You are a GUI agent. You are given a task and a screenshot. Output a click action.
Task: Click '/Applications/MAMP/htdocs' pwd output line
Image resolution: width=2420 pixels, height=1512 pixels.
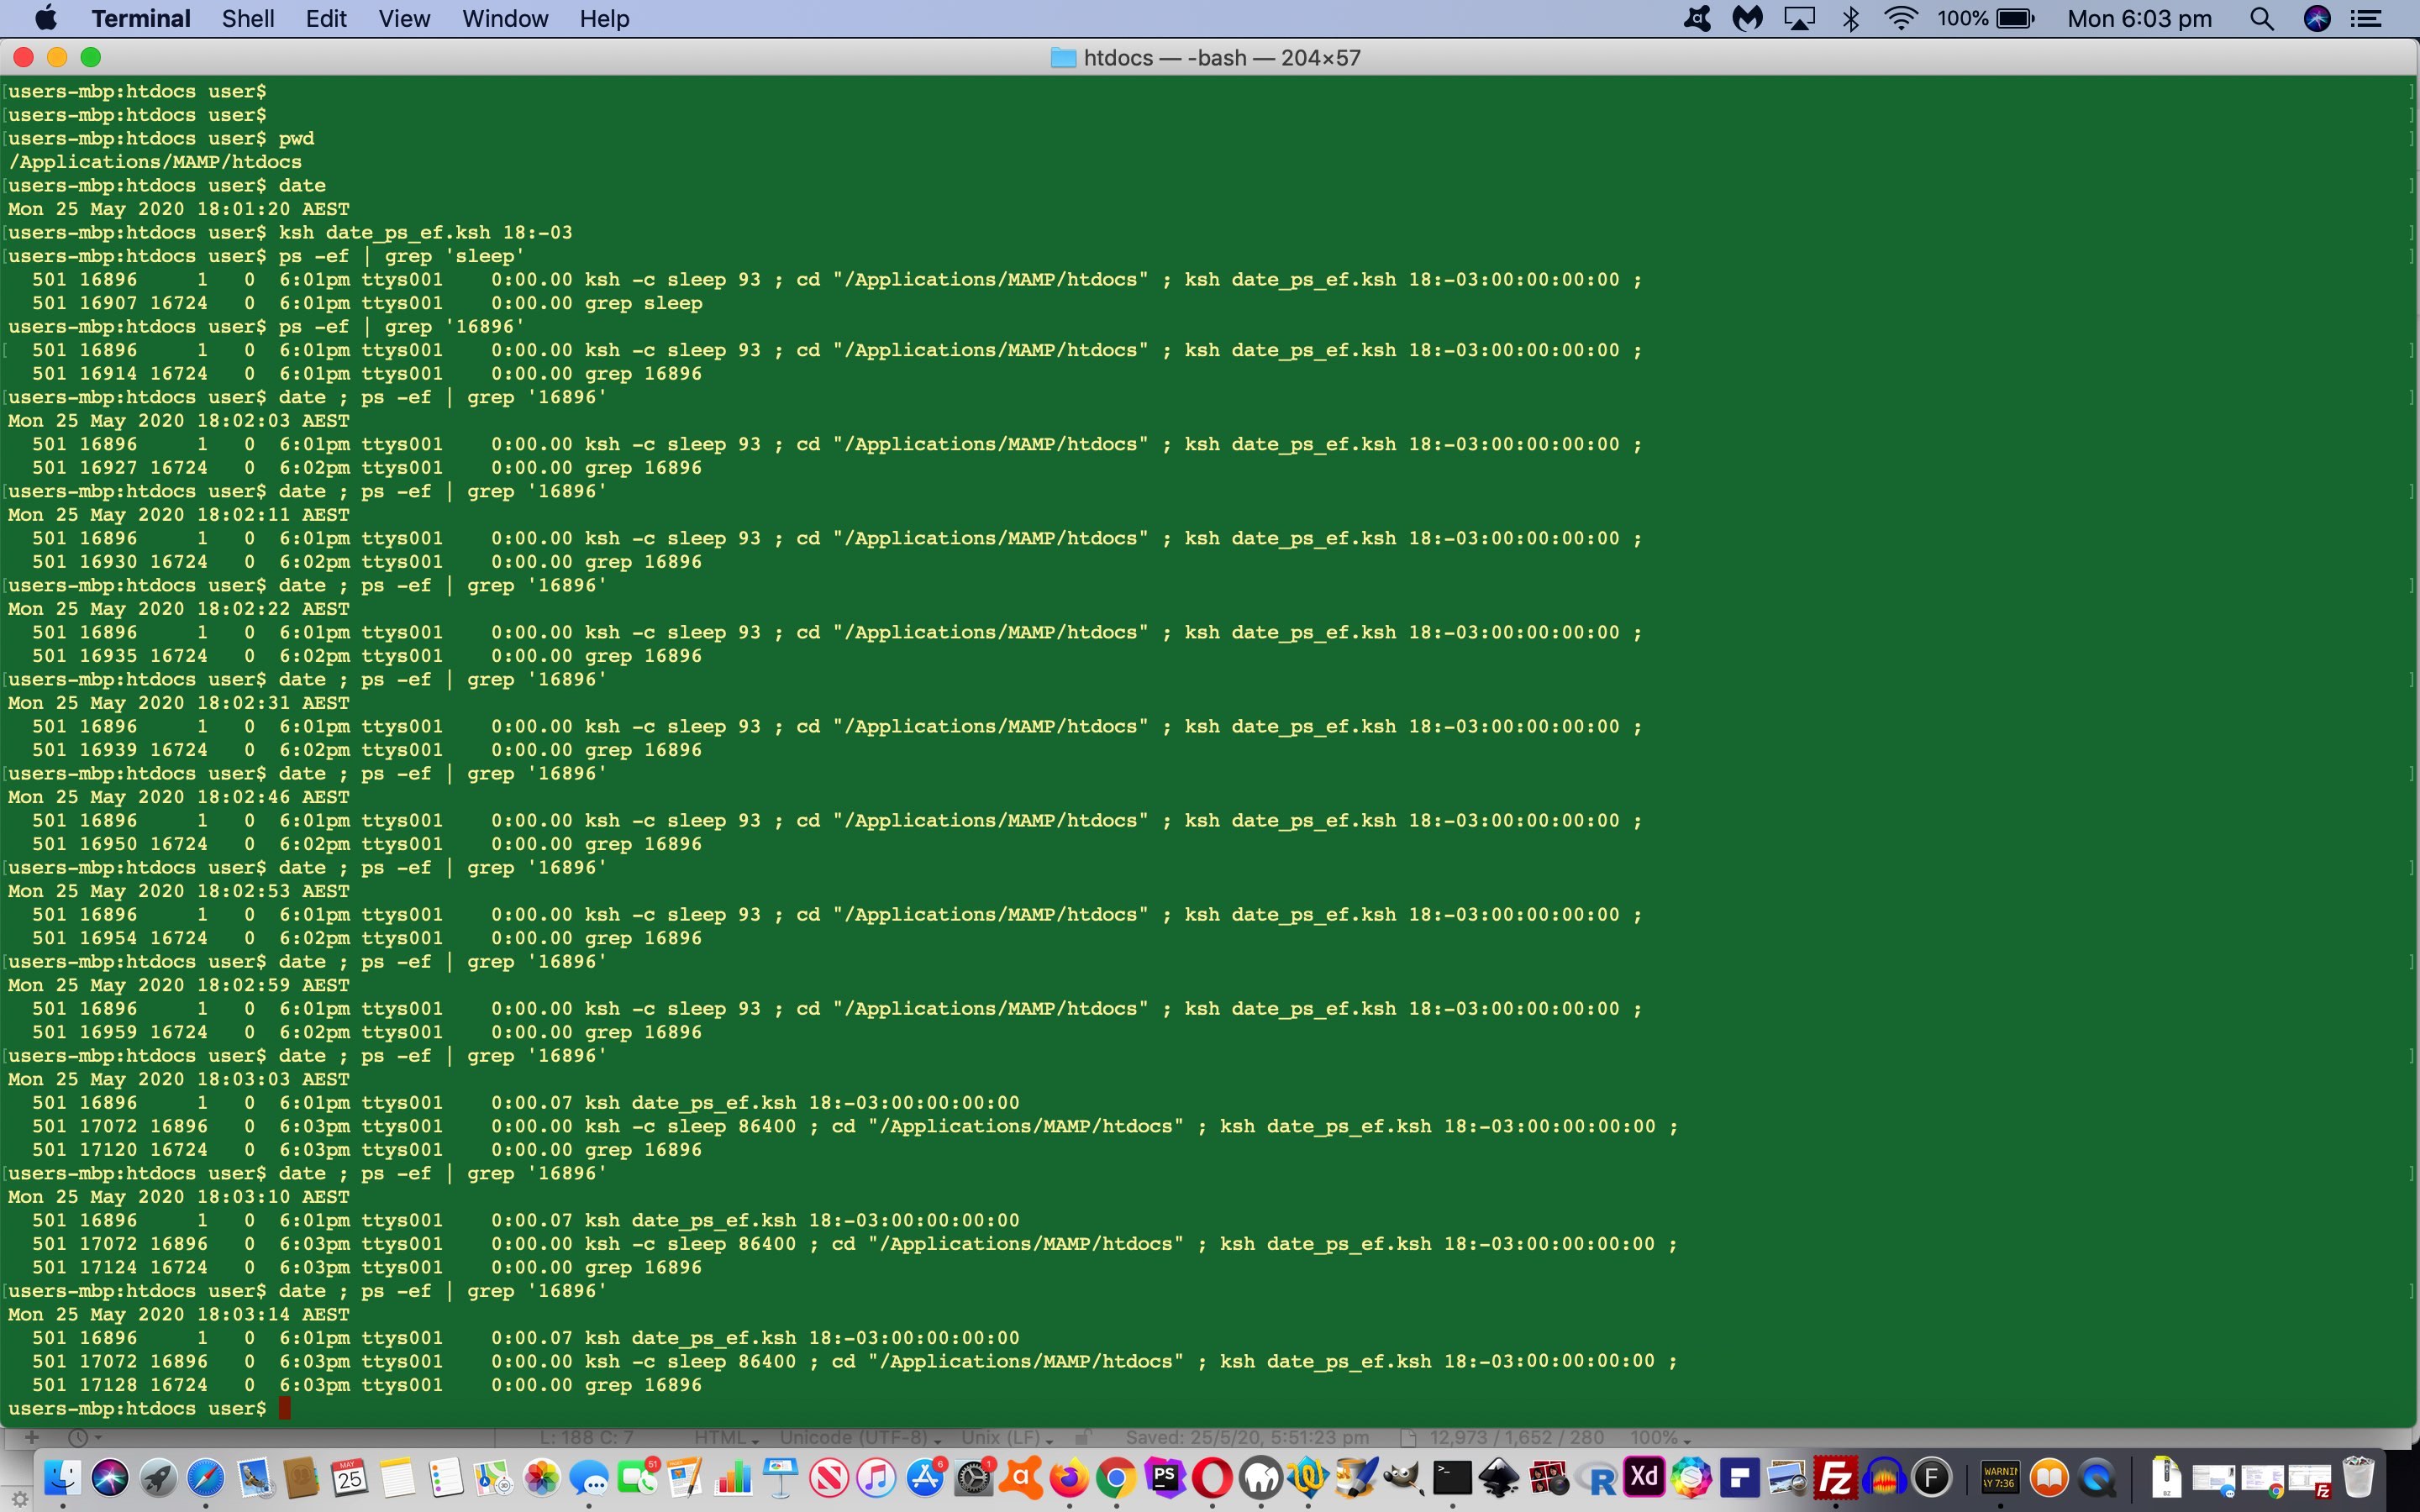155,162
